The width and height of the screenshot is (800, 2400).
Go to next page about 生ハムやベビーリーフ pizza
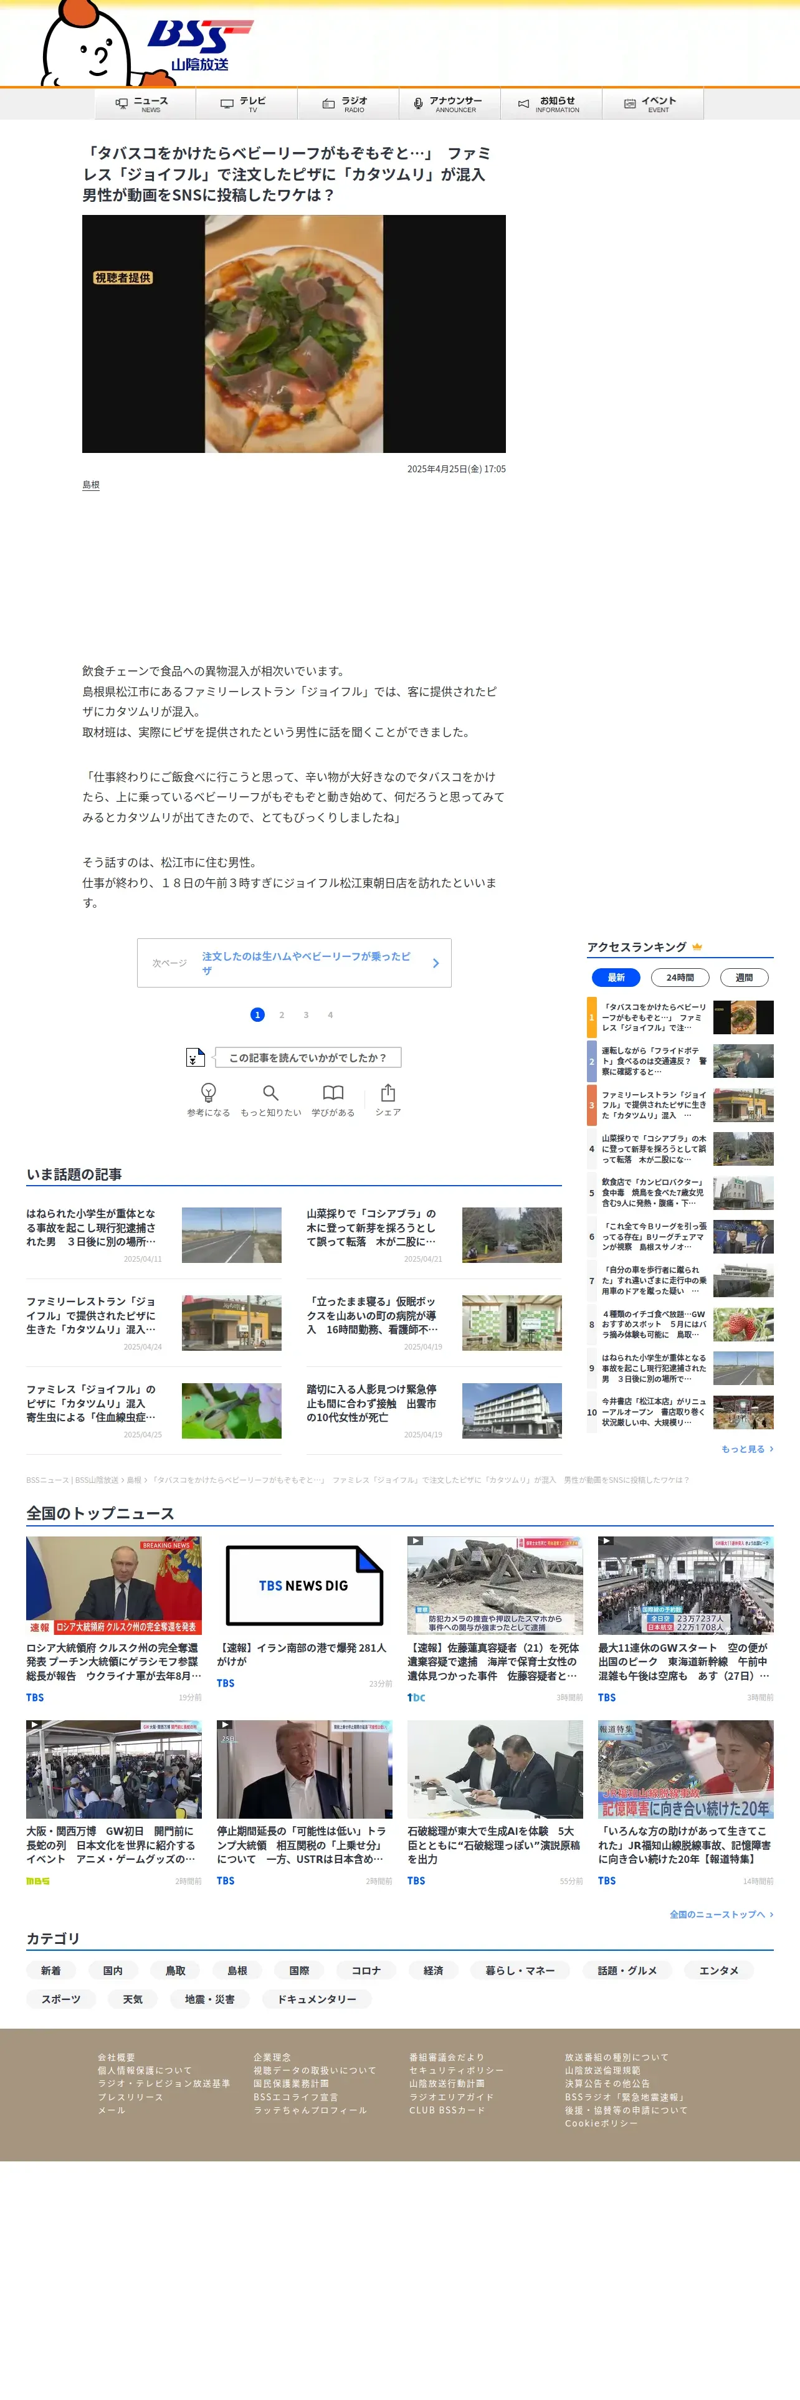coord(294,963)
